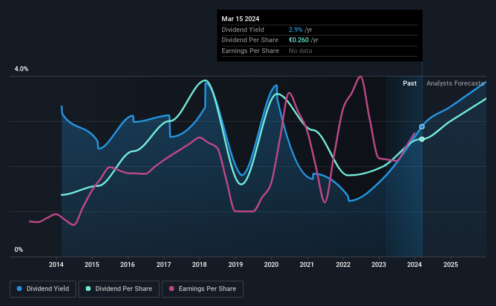The height and width of the screenshot is (306, 496).
Task: Click the 2018 x-axis label
Action: click(199, 264)
